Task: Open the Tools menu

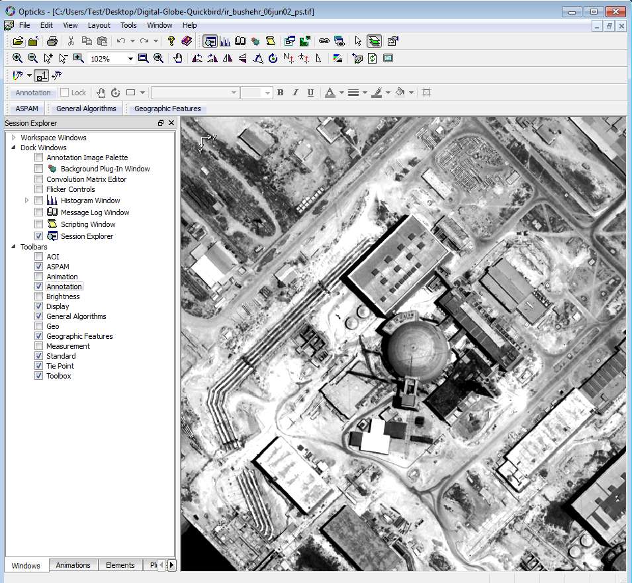Action: [128, 25]
